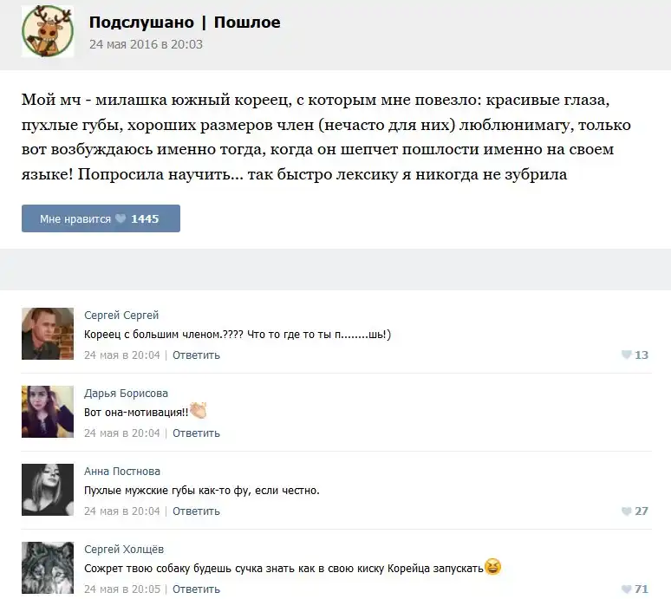Open Сергей Холщёв's name link
The image size is (671, 599).
(x=124, y=549)
